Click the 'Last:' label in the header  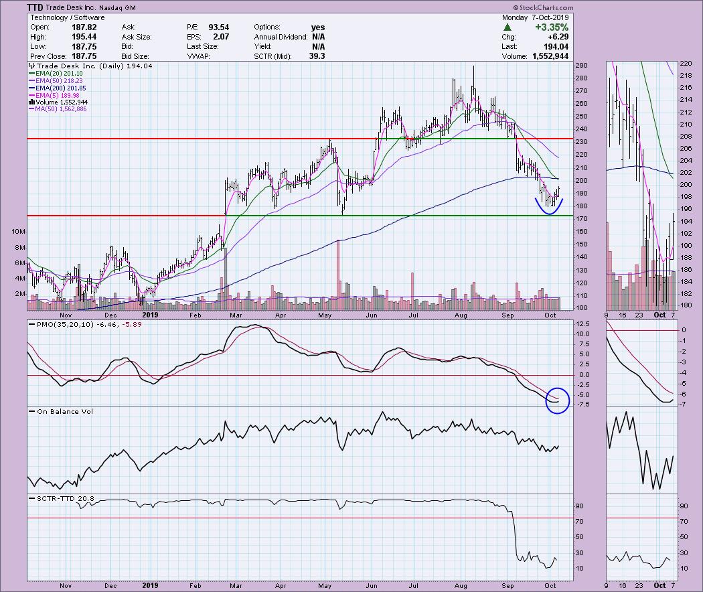(x=510, y=47)
